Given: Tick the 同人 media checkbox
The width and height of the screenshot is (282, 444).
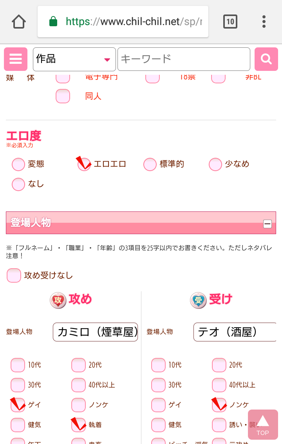Looking at the screenshot, I should click(x=63, y=96).
